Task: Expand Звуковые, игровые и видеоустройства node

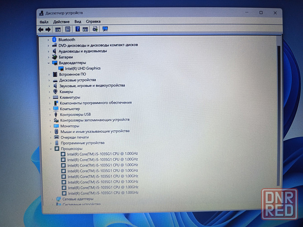Action: click(49, 86)
